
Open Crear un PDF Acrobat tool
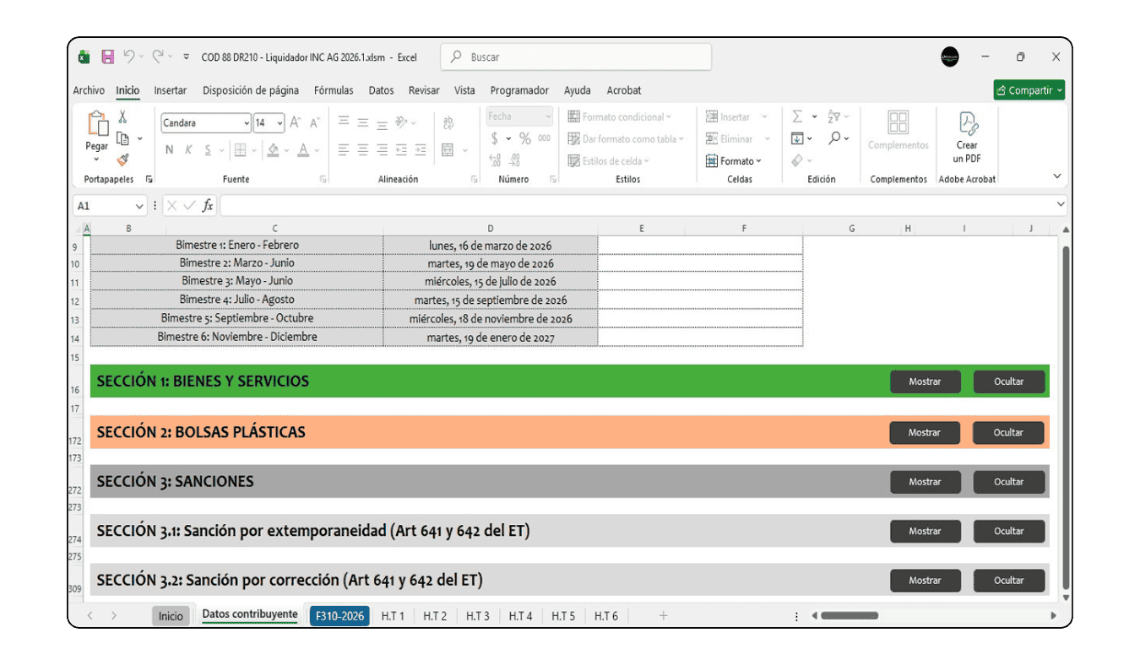tap(967, 138)
